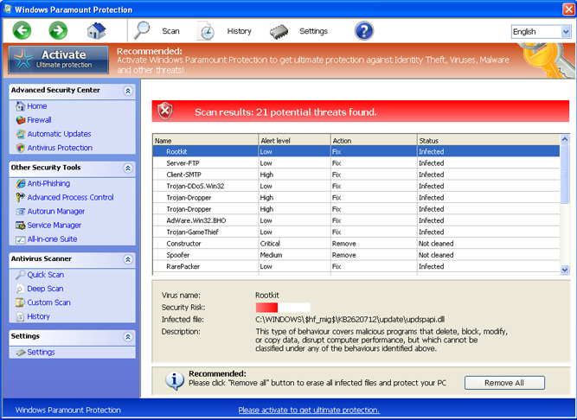577x420 pixels.
Task: Click the green forward arrow icon
Action: (58, 30)
